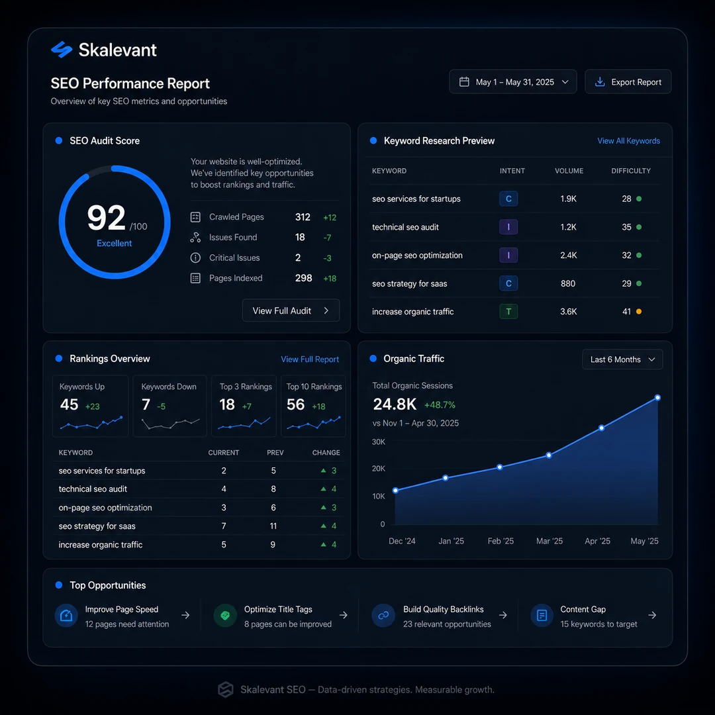Click the Content Gap document icon
This screenshot has height=715, width=715.
(542, 616)
